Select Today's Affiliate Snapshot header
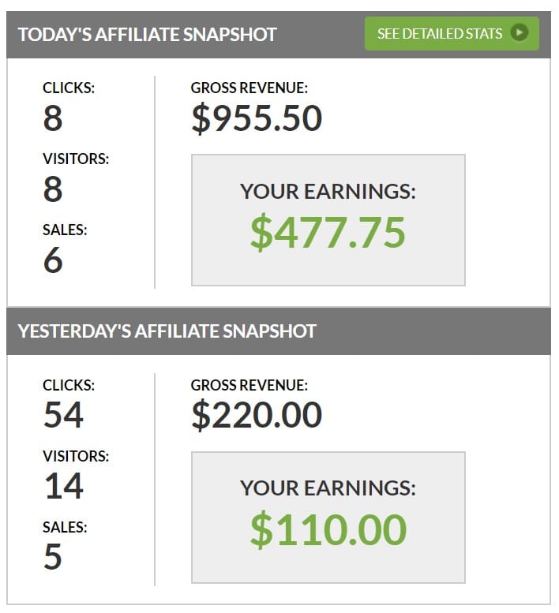Viewport: 559px width, 613px height. [148, 35]
